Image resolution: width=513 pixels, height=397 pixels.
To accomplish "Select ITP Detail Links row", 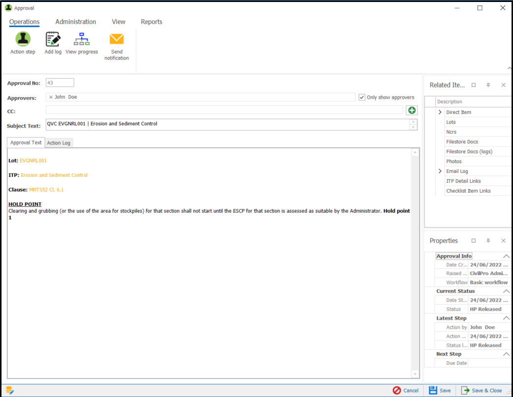I will 478,181.
